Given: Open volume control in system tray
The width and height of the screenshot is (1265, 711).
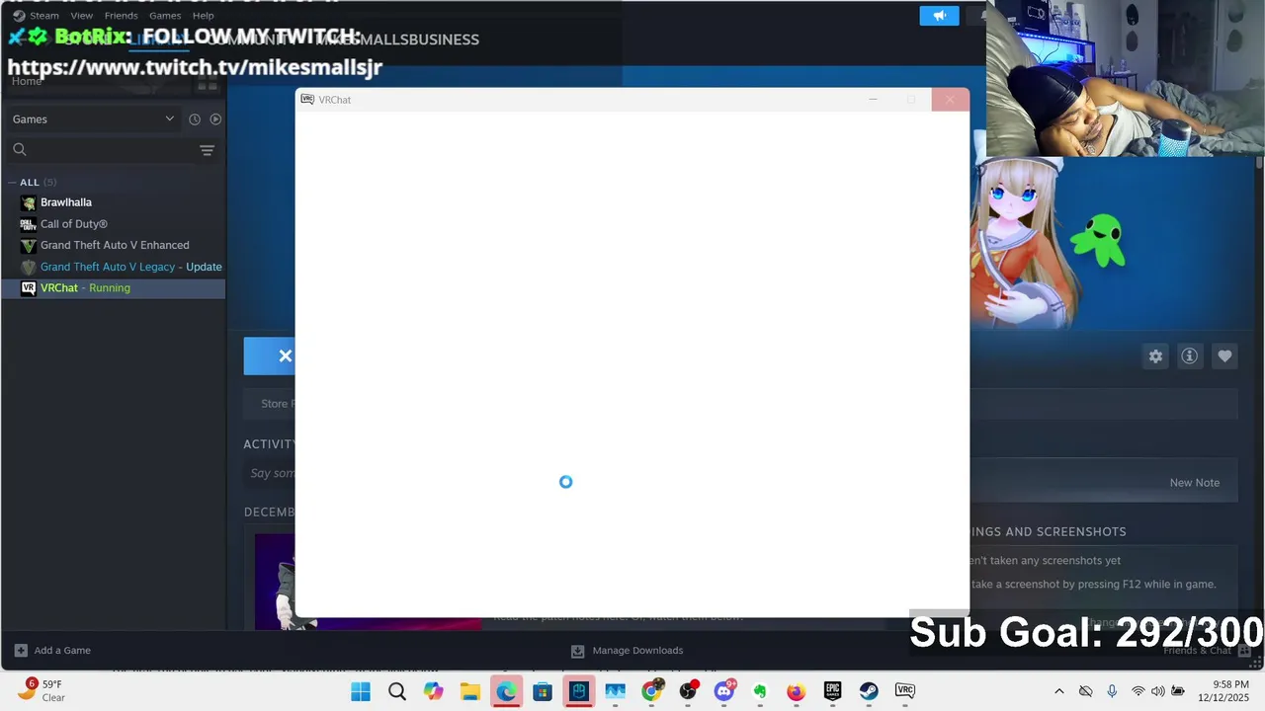Looking at the screenshot, I should (x=1158, y=691).
